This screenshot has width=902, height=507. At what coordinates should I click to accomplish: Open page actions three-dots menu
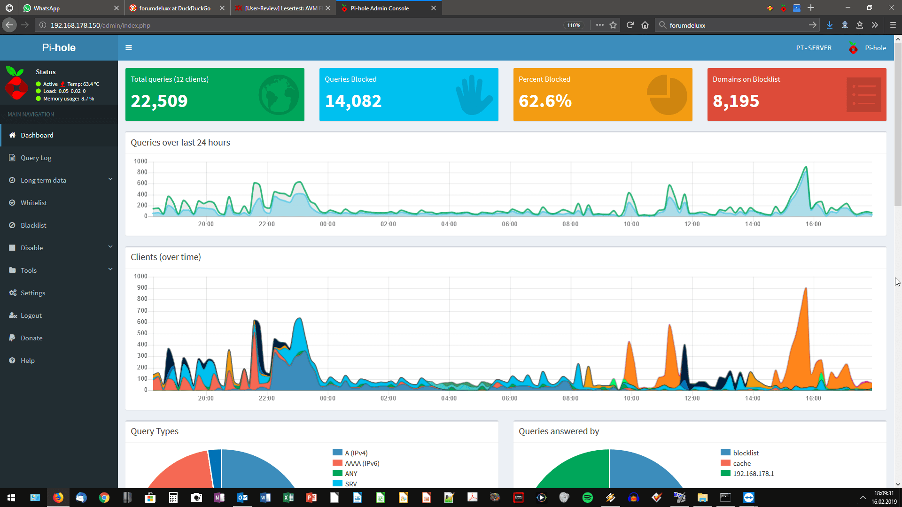pyautogui.click(x=600, y=25)
